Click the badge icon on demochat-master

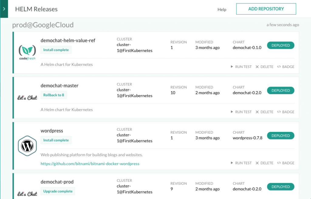285,112
